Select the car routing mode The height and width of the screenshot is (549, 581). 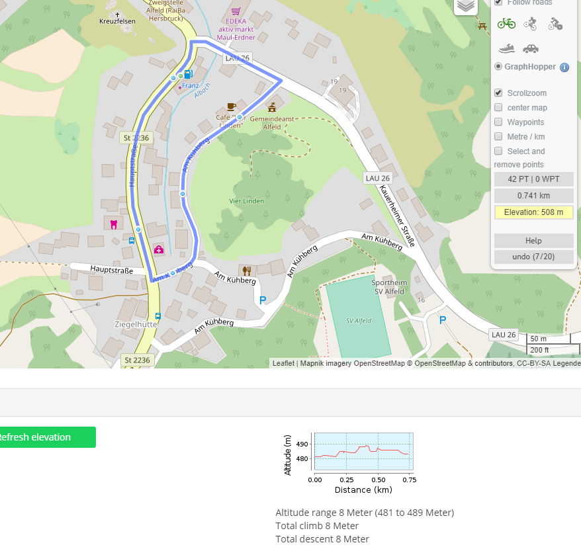click(x=531, y=48)
